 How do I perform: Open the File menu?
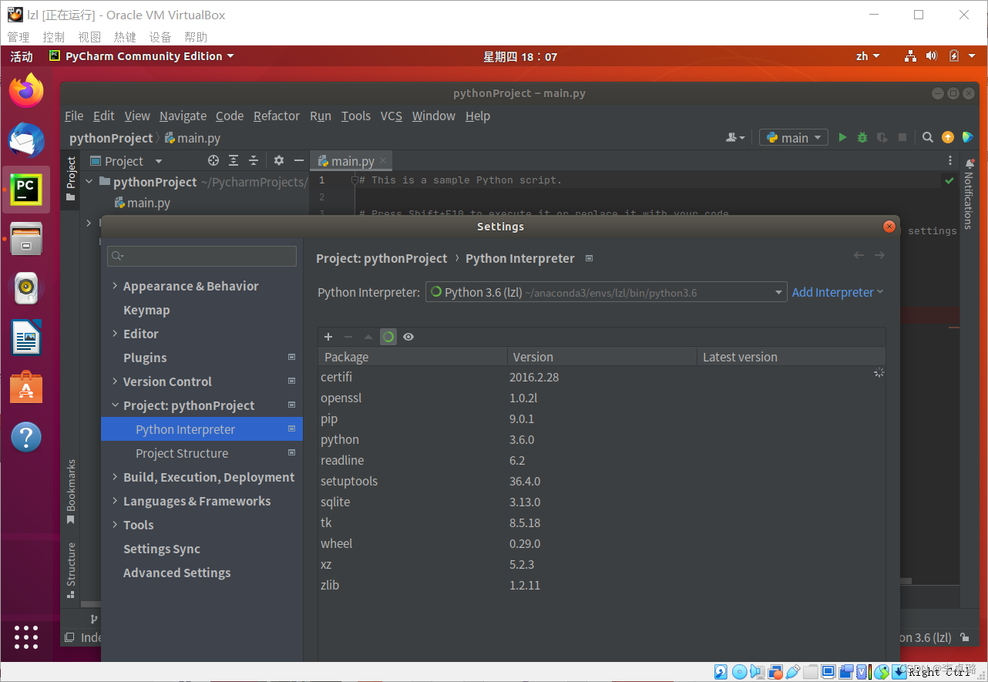tap(74, 116)
